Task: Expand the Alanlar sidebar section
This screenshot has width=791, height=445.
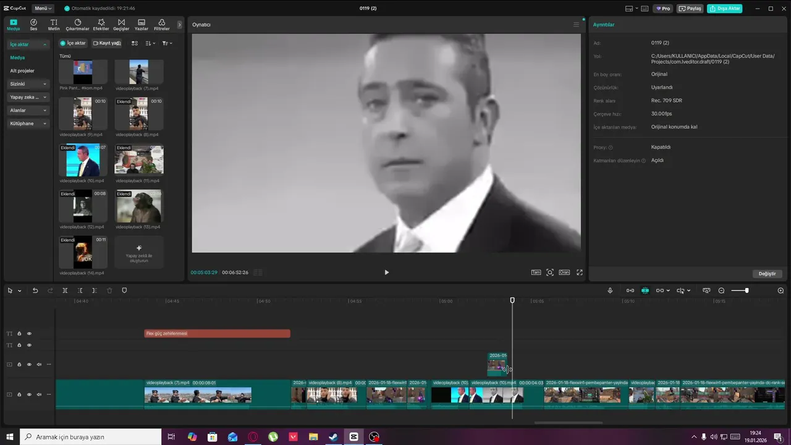Action: tap(28, 110)
